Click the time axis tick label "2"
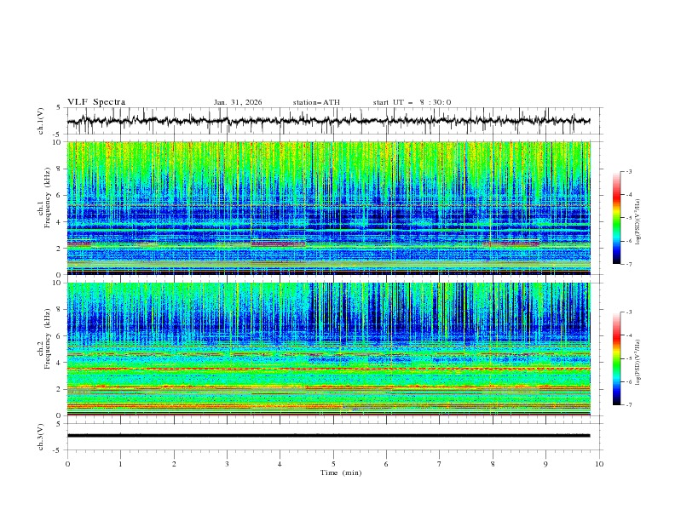Viewport: 675px width, 521px height. click(174, 464)
